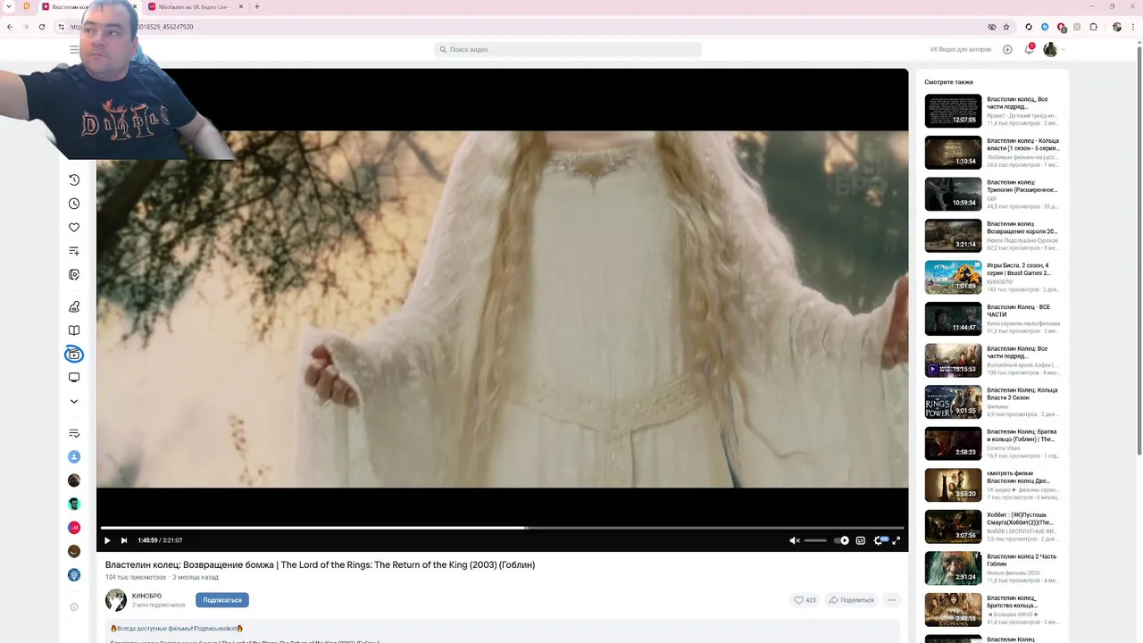Open a new browser tab

pyautogui.click(x=257, y=6)
